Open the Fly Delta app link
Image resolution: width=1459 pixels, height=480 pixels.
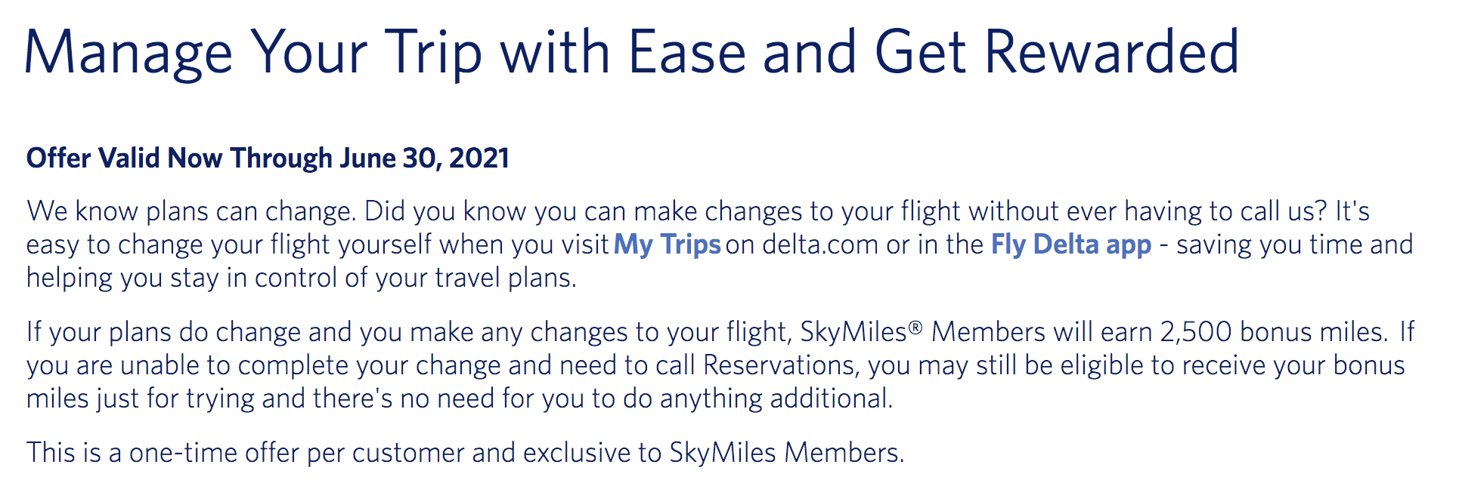click(x=1071, y=245)
